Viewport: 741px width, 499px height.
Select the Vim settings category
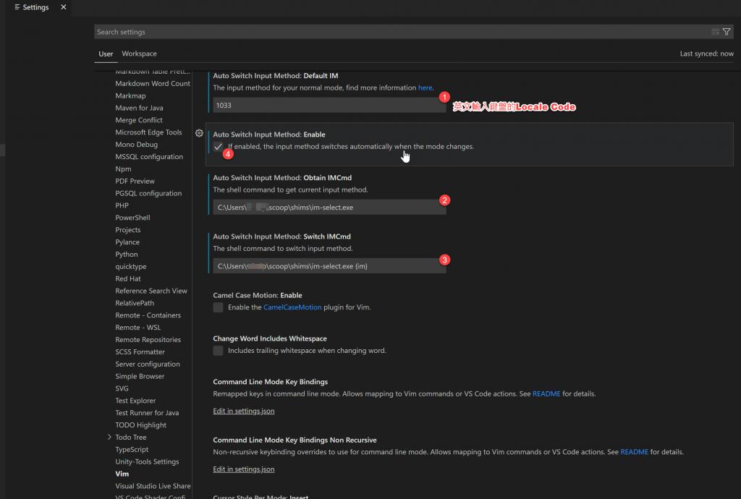(x=122, y=474)
